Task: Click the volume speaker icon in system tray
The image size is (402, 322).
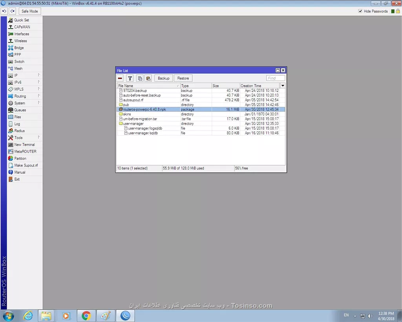Action: (x=370, y=316)
